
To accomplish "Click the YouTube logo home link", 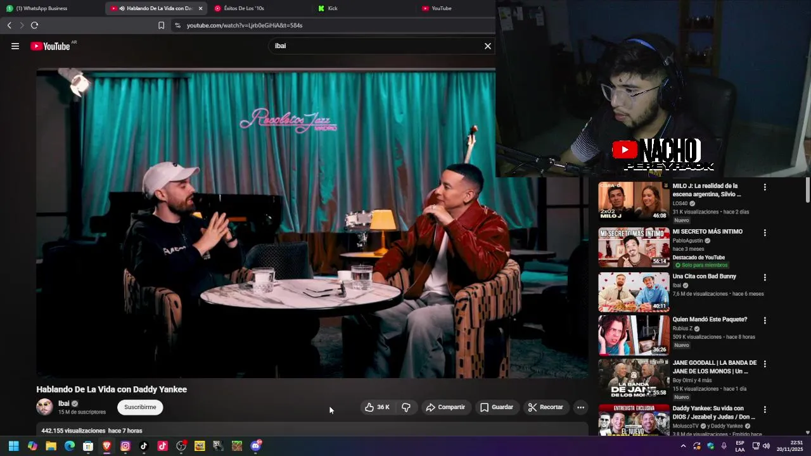I will [x=50, y=46].
